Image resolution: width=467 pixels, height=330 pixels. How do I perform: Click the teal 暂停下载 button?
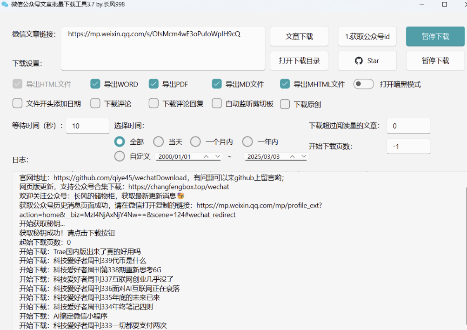pos(435,36)
